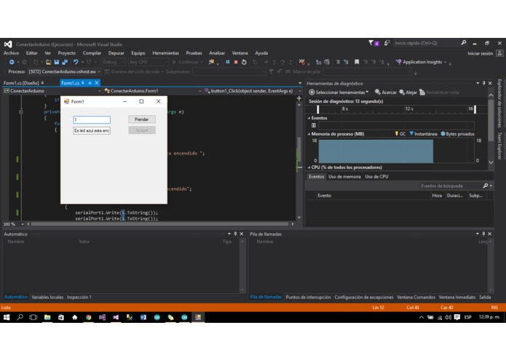Click the Save floppy disk icon
506x360 pixels.
click(x=57, y=62)
